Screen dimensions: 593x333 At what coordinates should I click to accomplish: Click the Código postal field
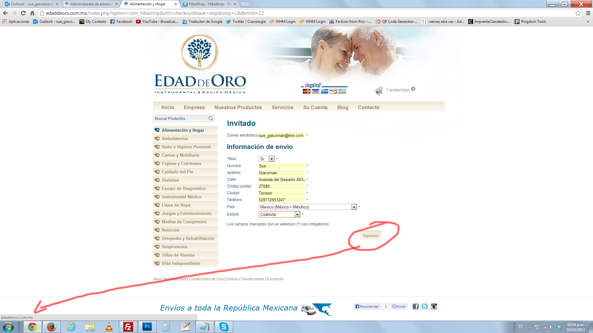coord(281,186)
